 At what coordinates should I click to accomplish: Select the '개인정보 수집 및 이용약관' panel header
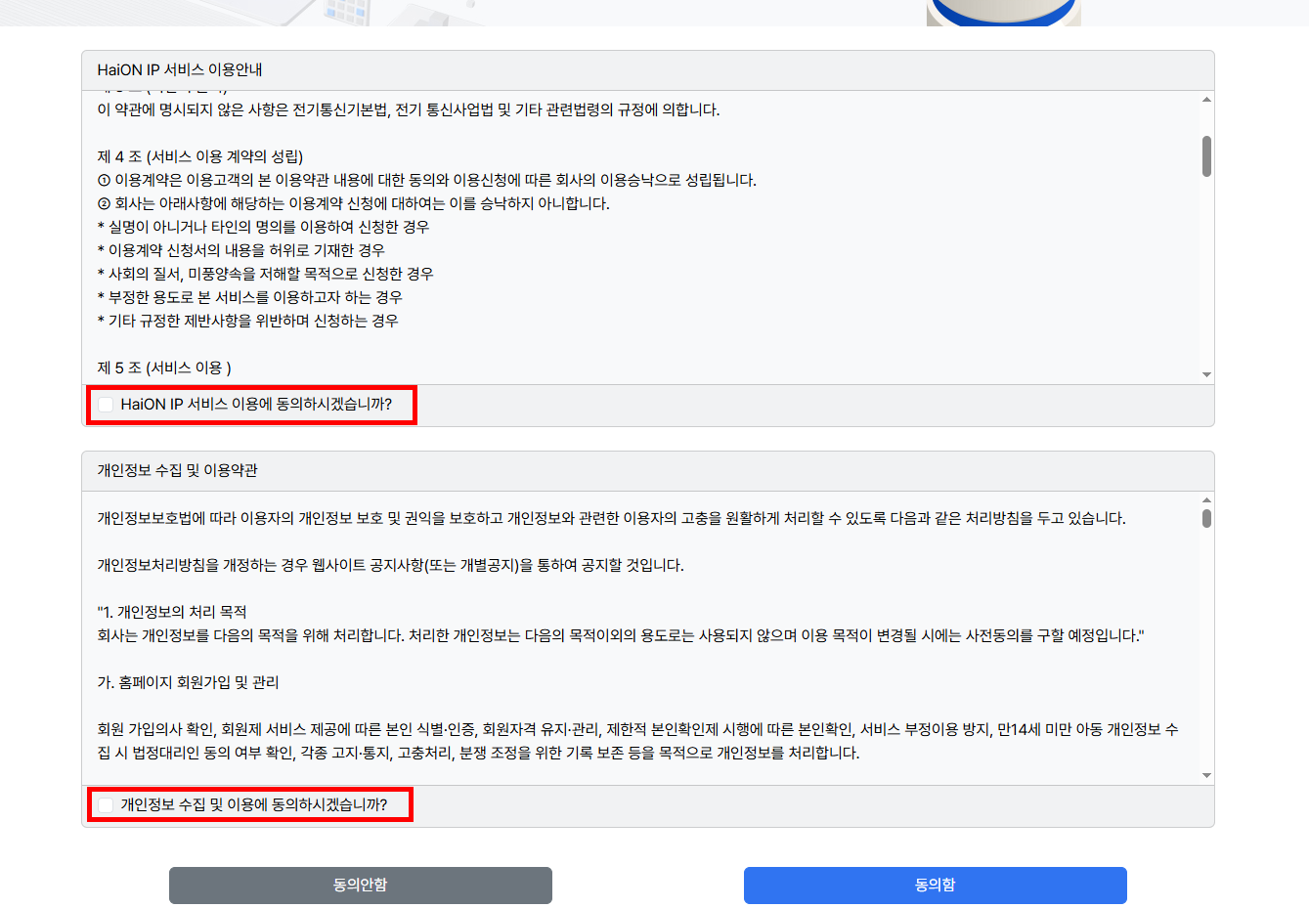coord(177,471)
